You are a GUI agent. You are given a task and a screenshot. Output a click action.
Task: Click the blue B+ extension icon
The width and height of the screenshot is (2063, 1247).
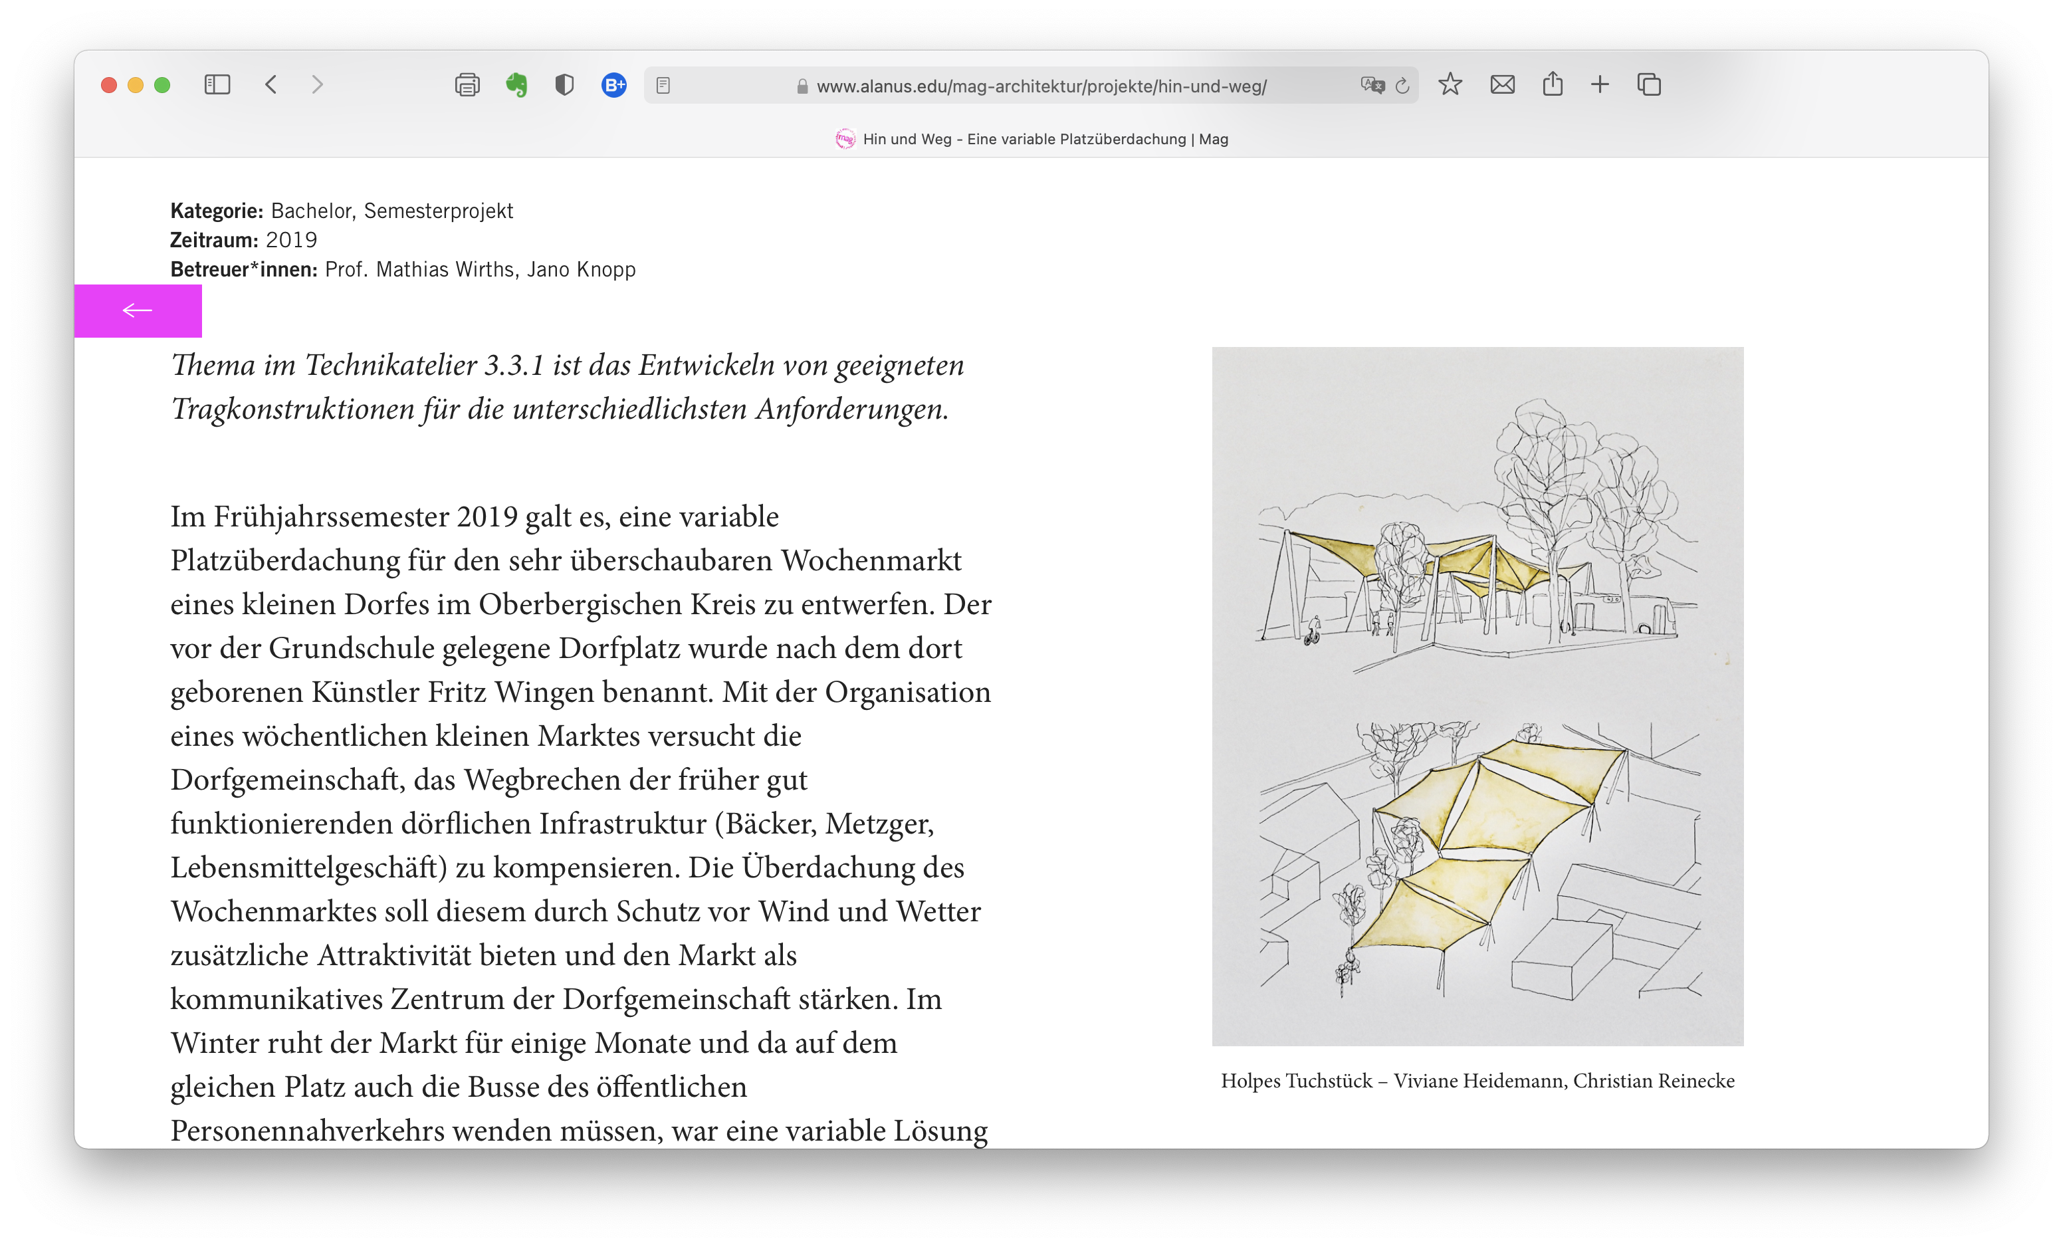click(613, 84)
